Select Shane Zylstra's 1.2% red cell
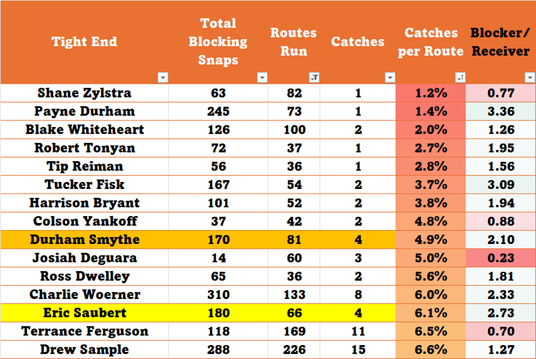Viewport: 536px width, 359px height. [x=431, y=93]
